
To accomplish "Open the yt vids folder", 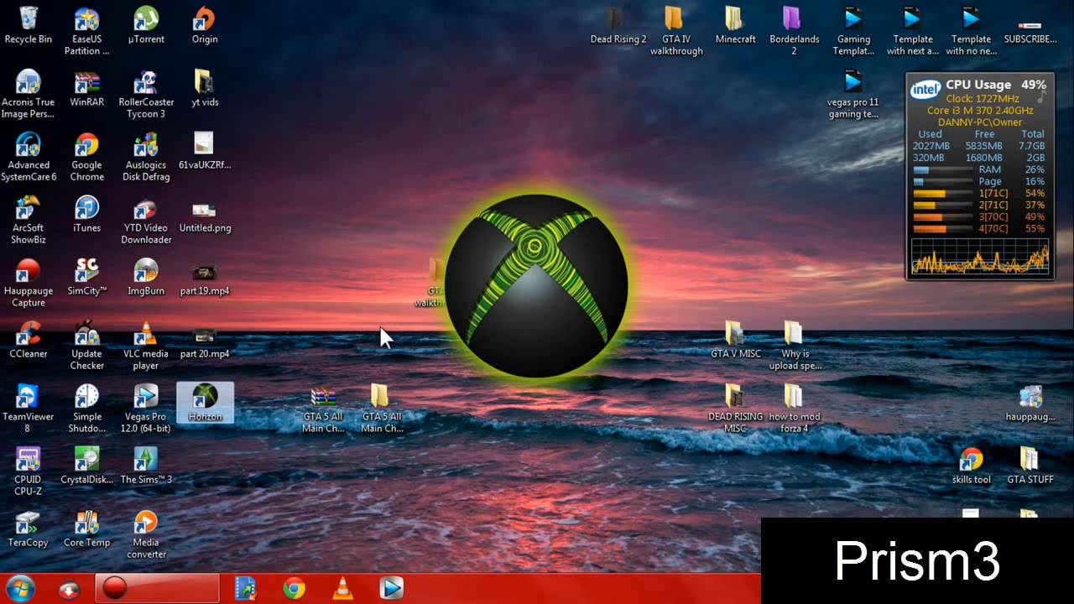I will pos(205,88).
